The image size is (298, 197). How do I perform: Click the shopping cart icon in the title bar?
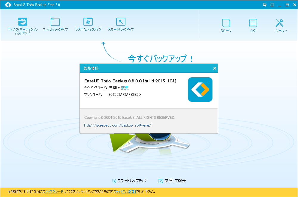click(264, 5)
